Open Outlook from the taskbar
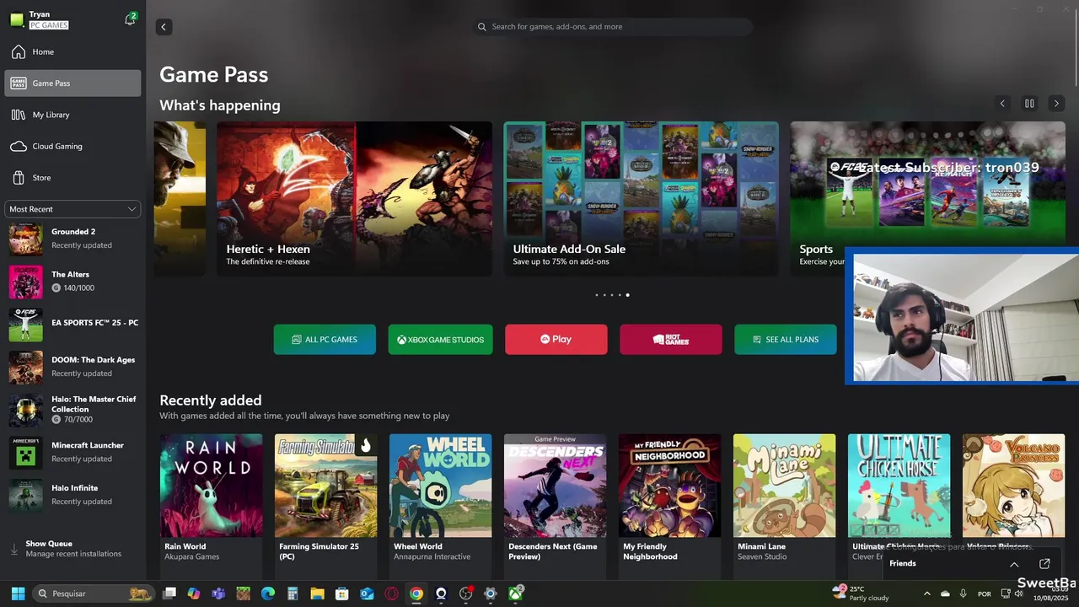 [367, 594]
